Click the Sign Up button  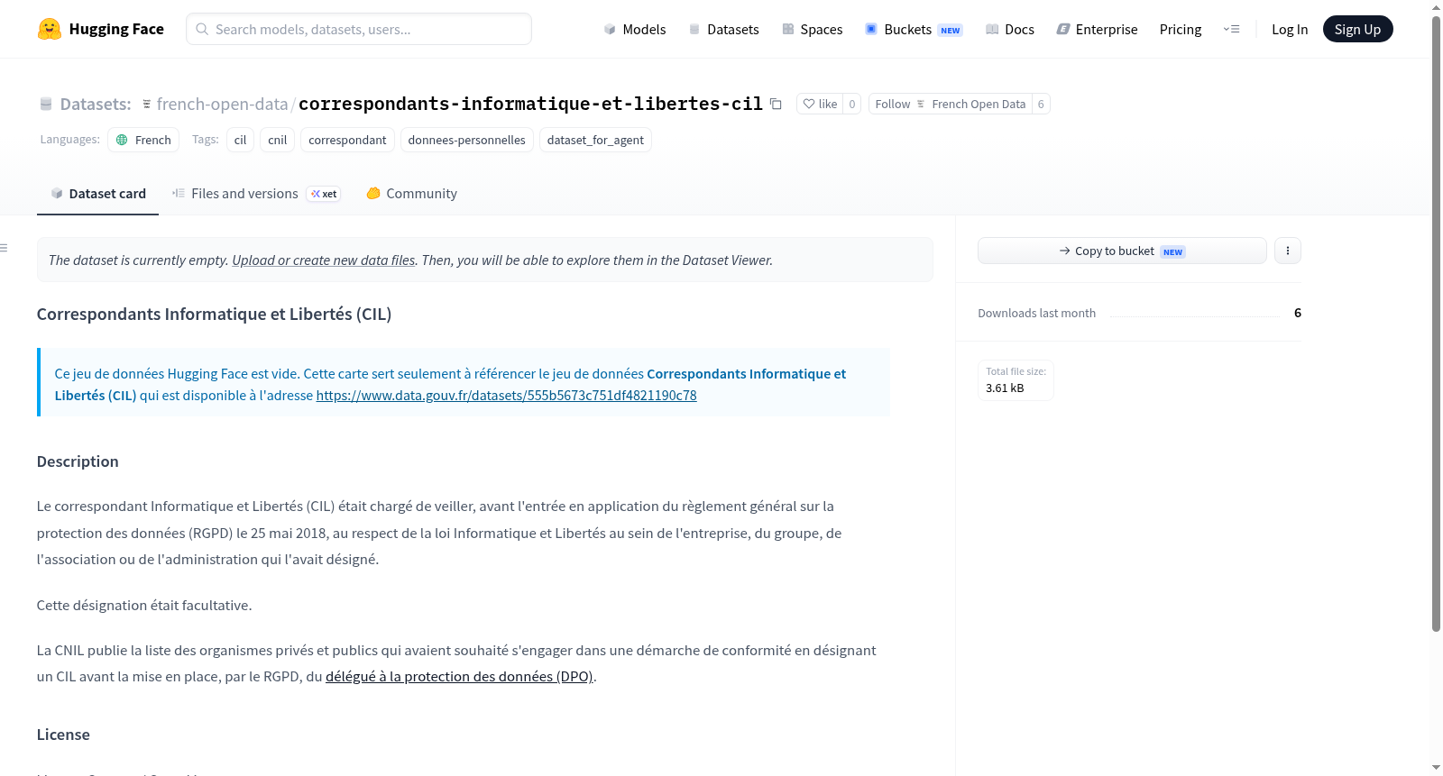pyautogui.click(x=1358, y=29)
